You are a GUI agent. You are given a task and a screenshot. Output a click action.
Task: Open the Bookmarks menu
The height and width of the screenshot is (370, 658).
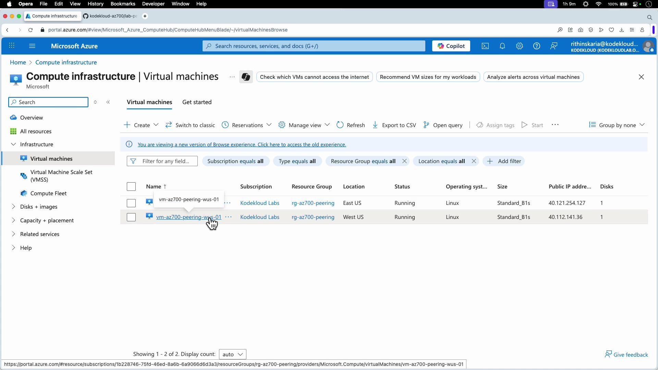click(123, 4)
